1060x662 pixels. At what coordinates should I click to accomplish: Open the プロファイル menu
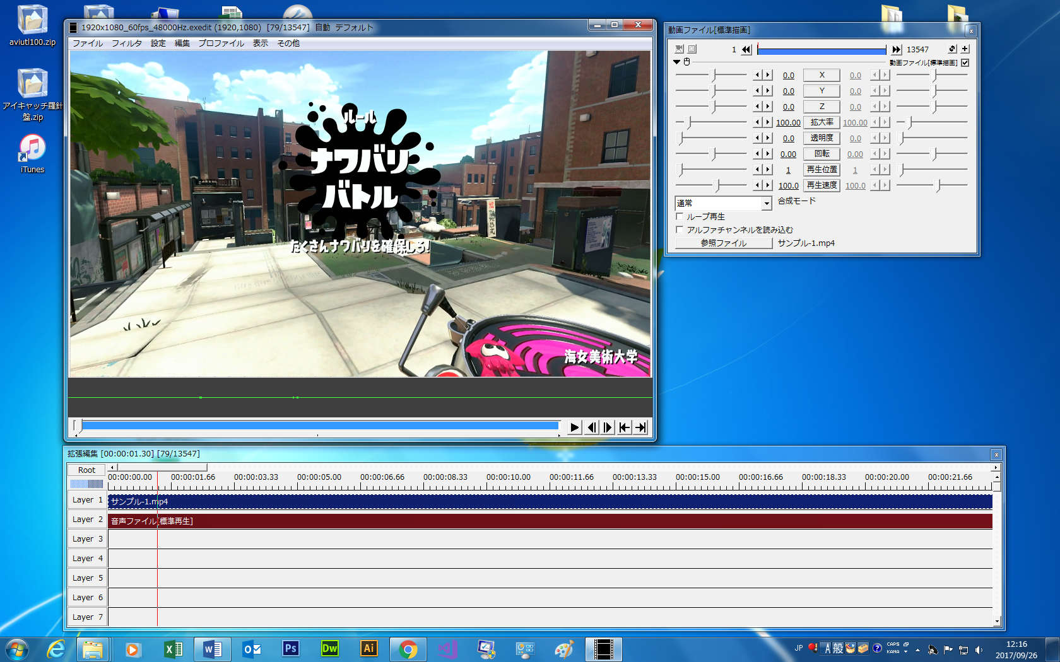tap(221, 44)
